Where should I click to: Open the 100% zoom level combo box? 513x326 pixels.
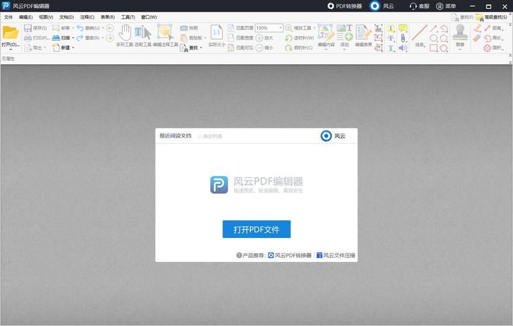pyautogui.click(x=269, y=28)
